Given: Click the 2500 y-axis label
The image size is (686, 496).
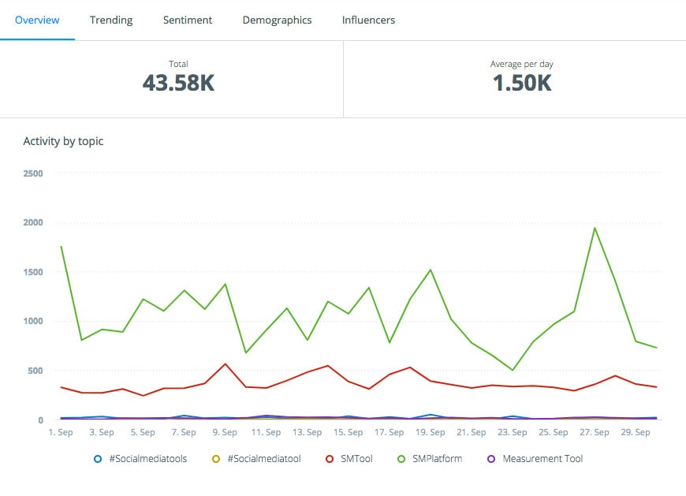Looking at the screenshot, I should (32, 173).
